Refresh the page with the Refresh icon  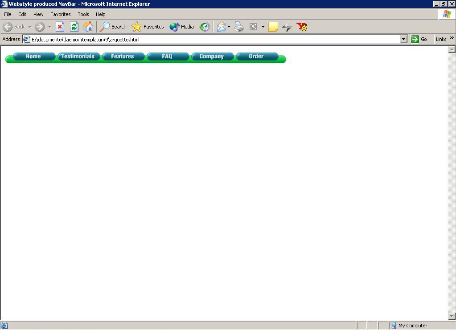(x=74, y=27)
